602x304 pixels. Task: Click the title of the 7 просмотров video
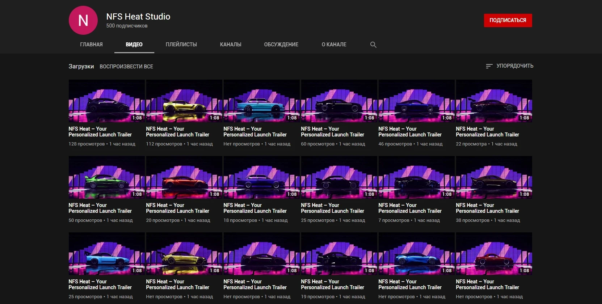click(x=410, y=208)
